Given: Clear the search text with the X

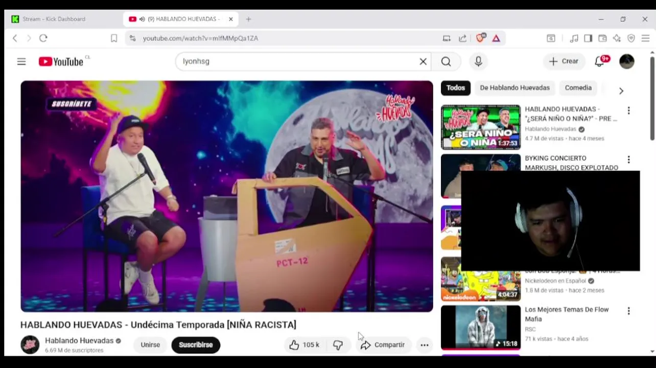Looking at the screenshot, I should (x=423, y=61).
